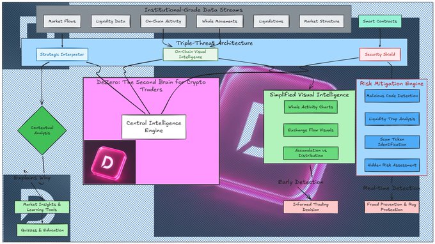This screenshot has width=435, height=244.
Task: Click the Market Flows box
Action: point(62,21)
